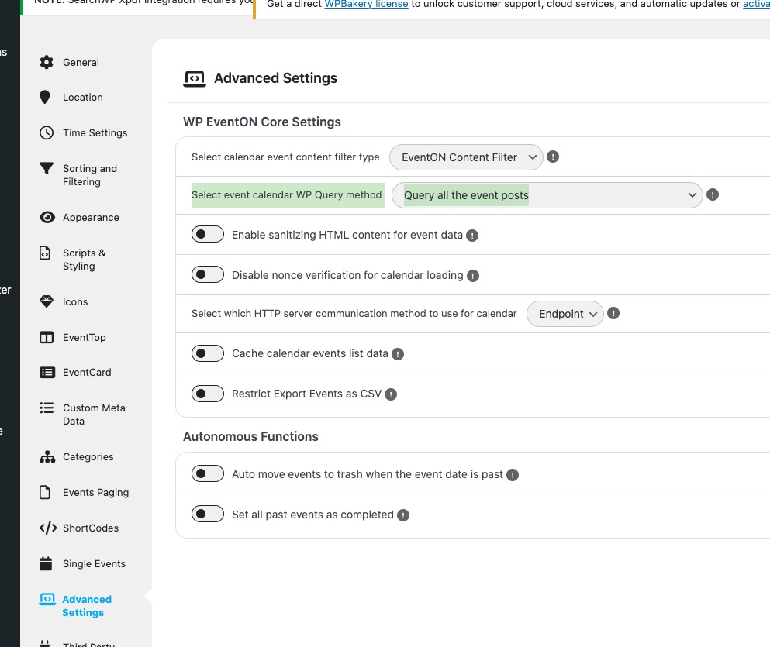Toggle Set all past events as completed
Screen dimensions: 770x647
pyautogui.click(x=208, y=515)
